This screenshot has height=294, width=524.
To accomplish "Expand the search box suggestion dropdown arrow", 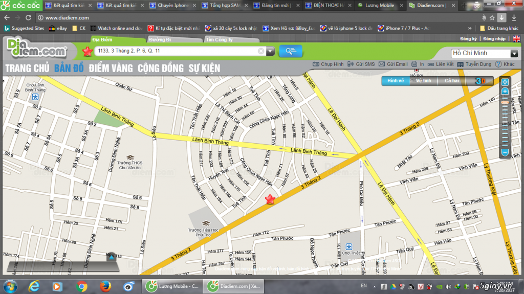I will click(x=270, y=51).
